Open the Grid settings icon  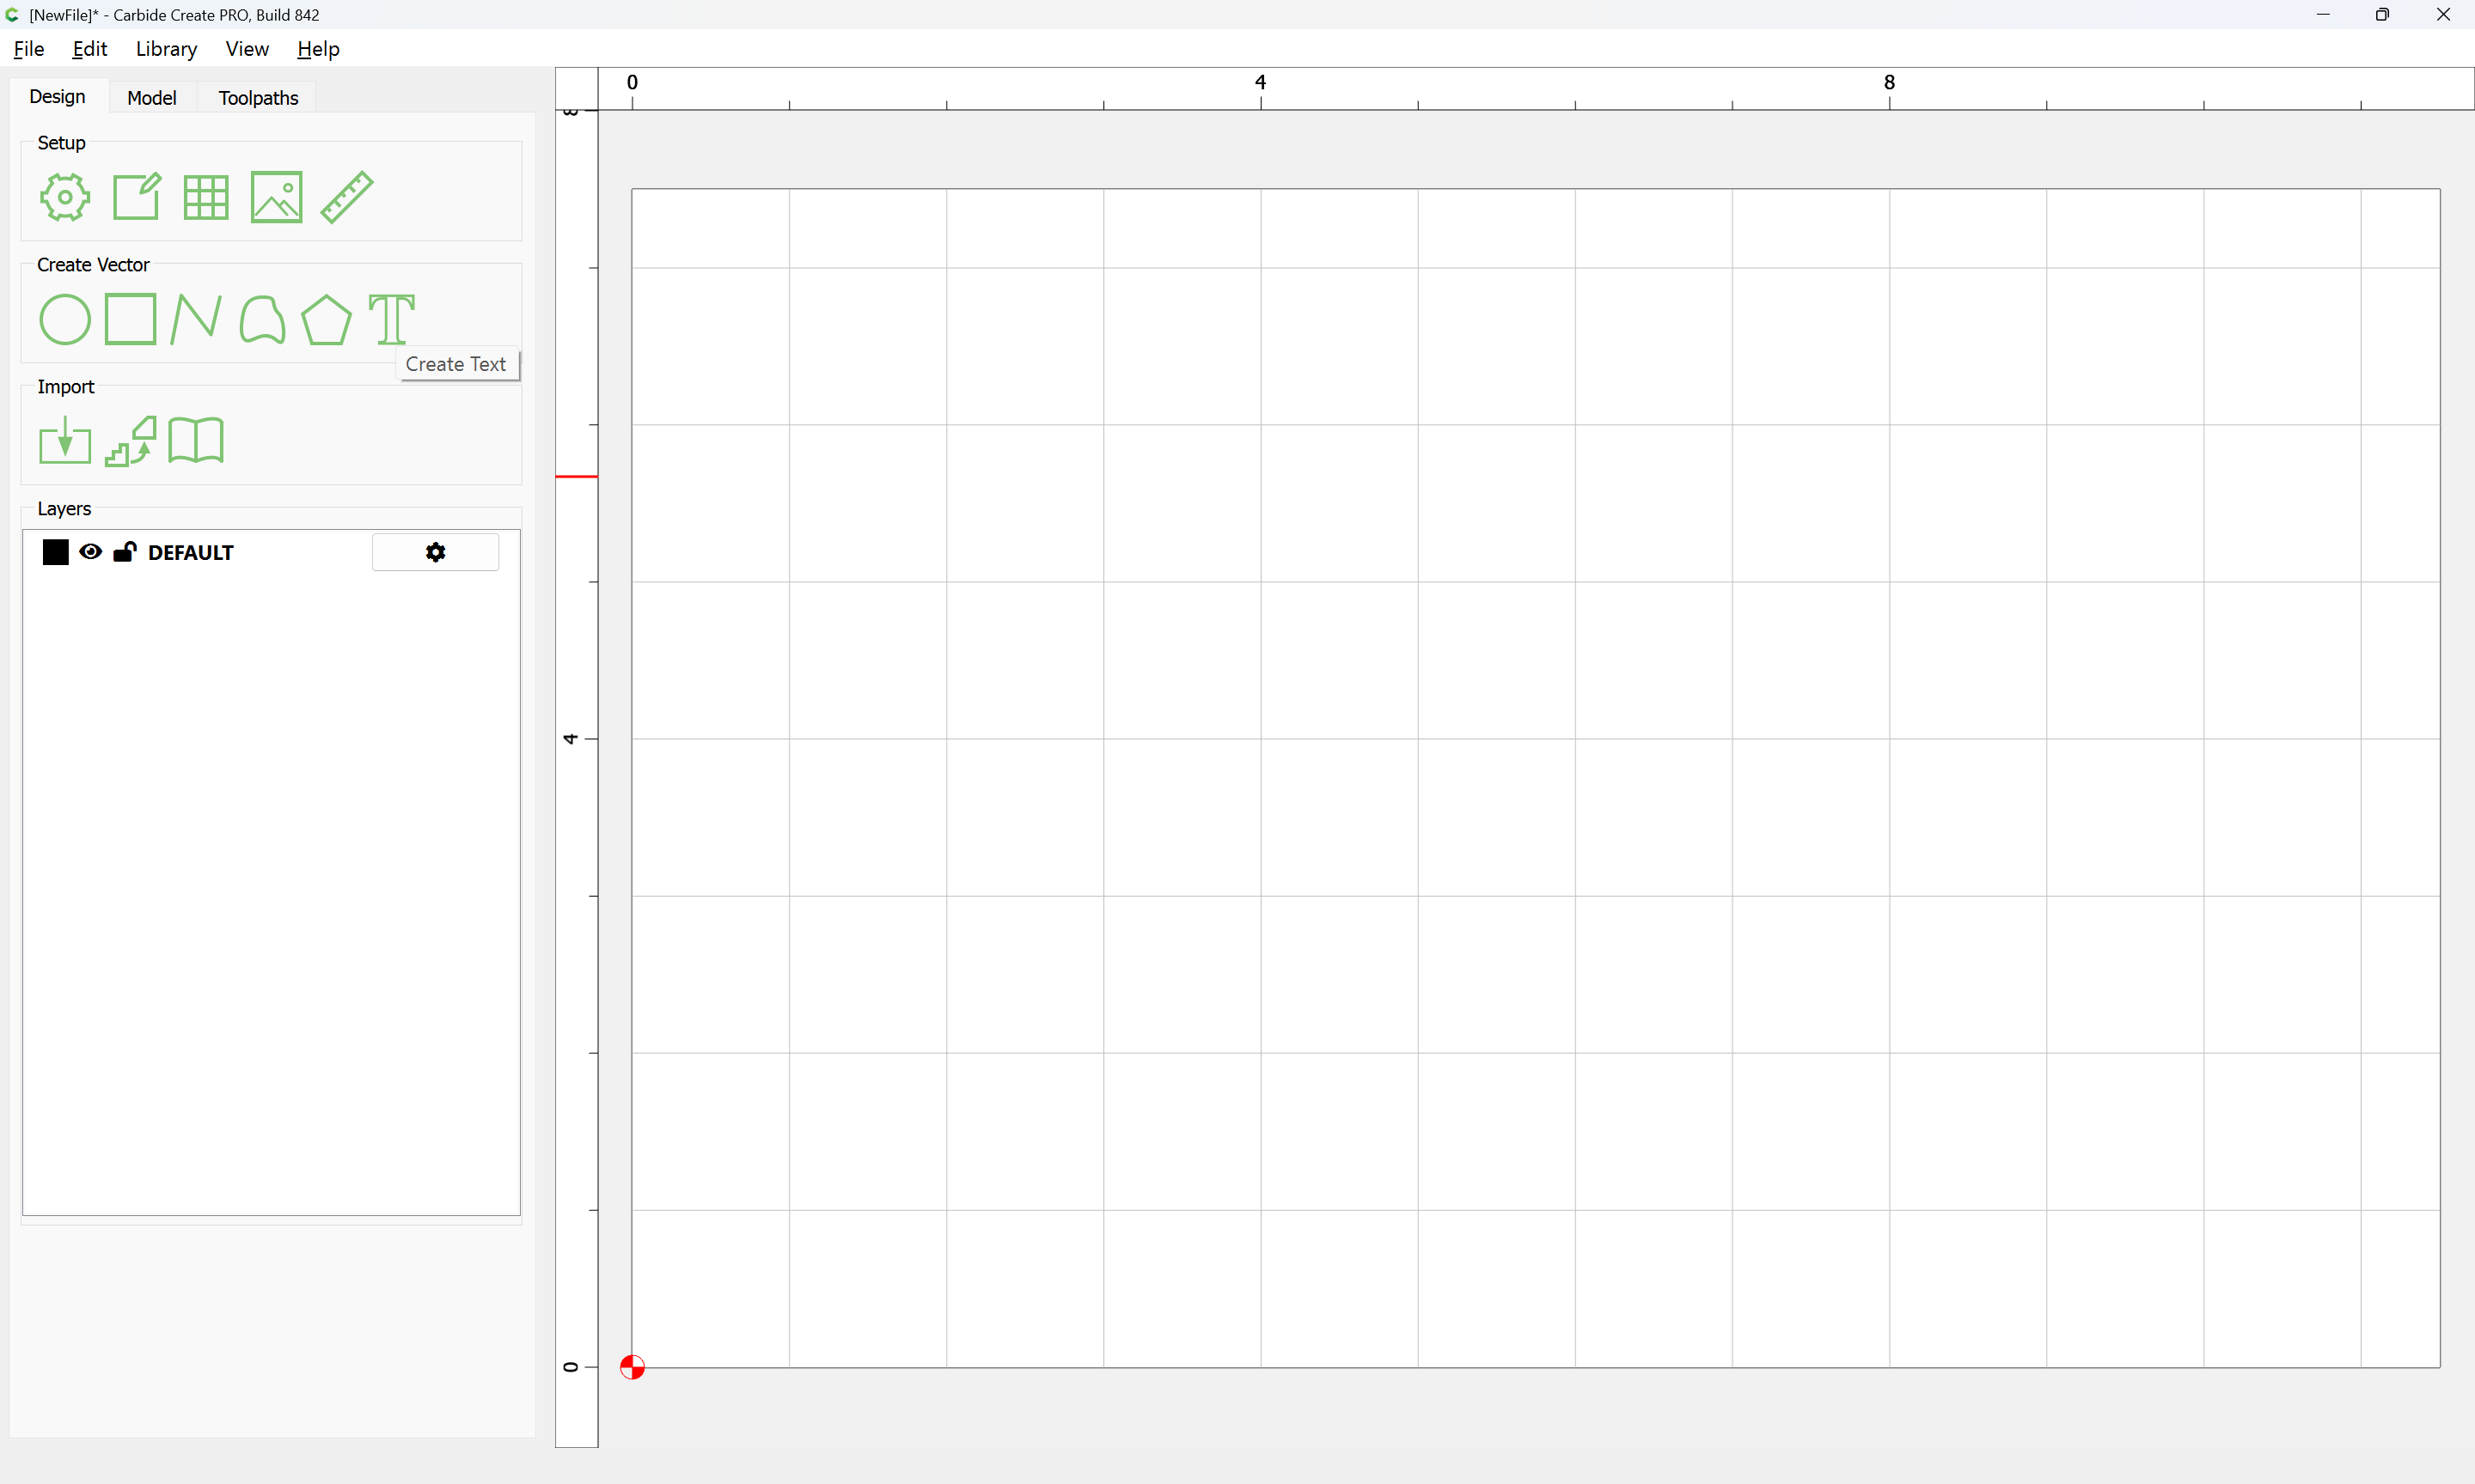coord(206,197)
